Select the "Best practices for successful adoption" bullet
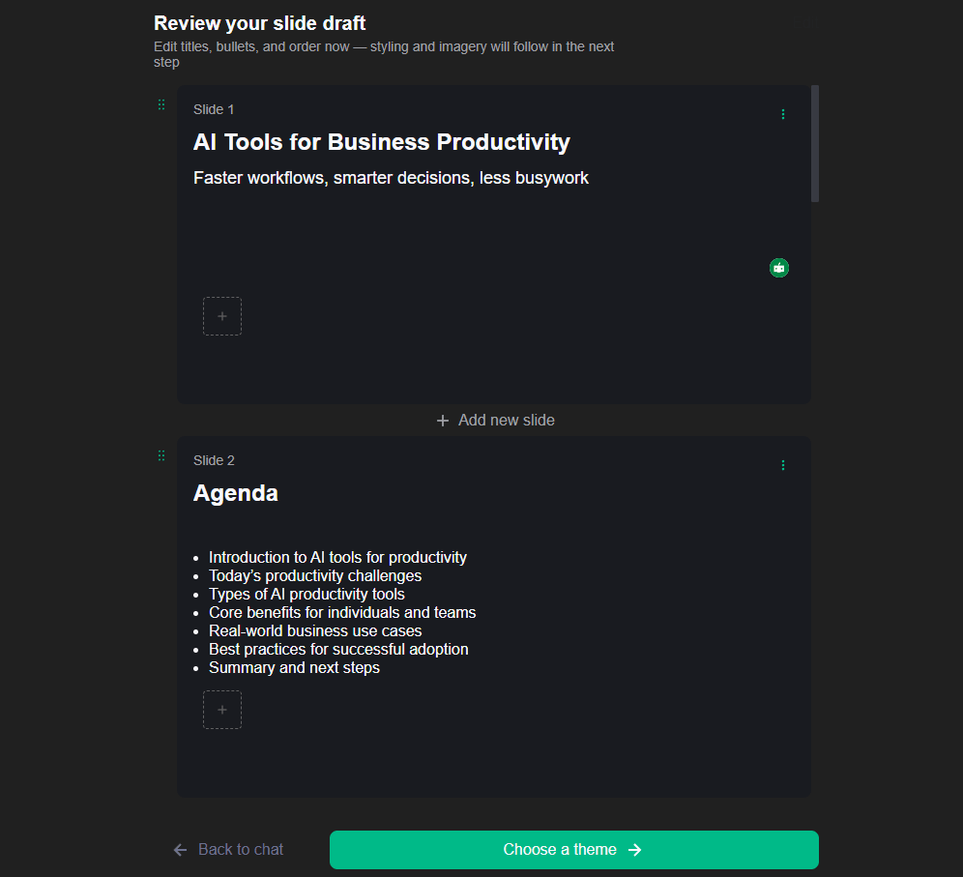963x877 pixels. pyautogui.click(x=338, y=650)
